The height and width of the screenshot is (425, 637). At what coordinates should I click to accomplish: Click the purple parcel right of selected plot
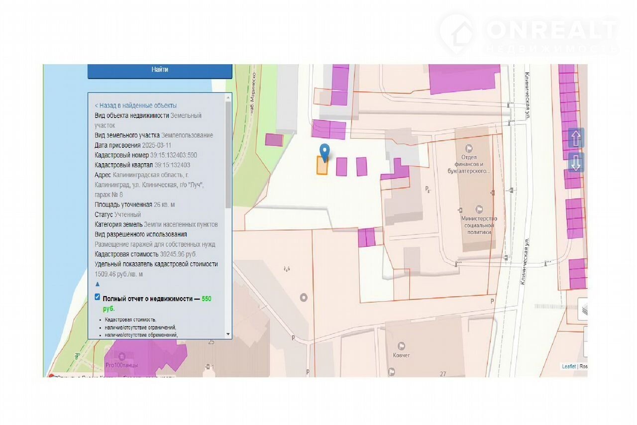(341, 167)
